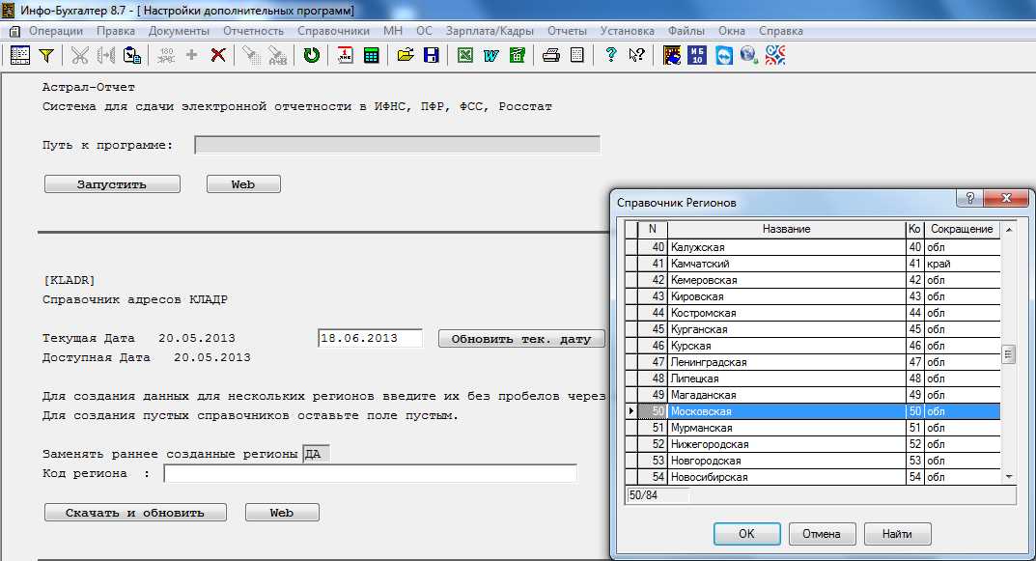Click the Web button in KLADR section
Image resolution: width=1036 pixels, height=561 pixels.
282,513
